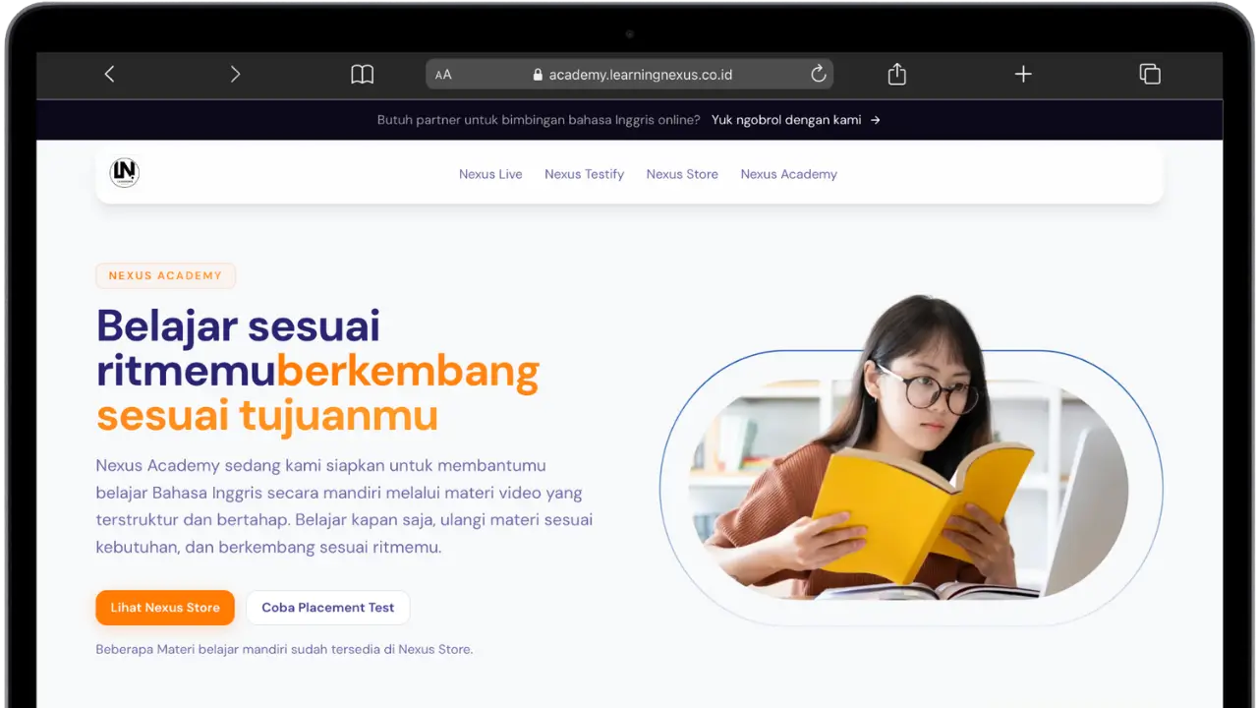
Task: Open the AA reader text options
Action: 443,75
